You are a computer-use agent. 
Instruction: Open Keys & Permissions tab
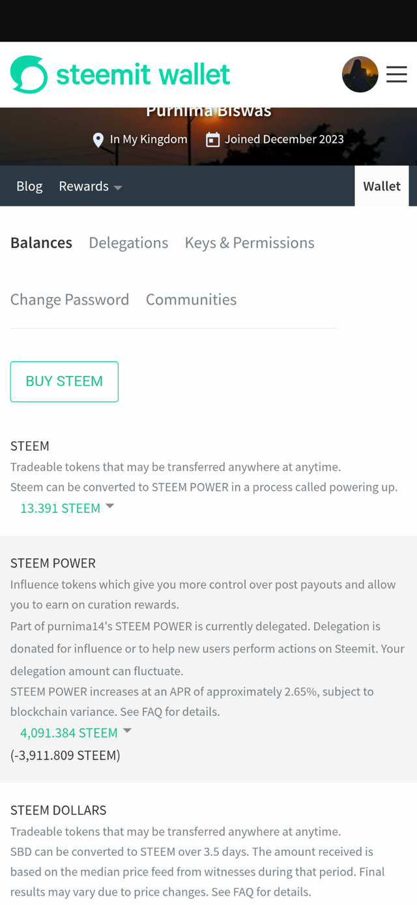pos(250,243)
